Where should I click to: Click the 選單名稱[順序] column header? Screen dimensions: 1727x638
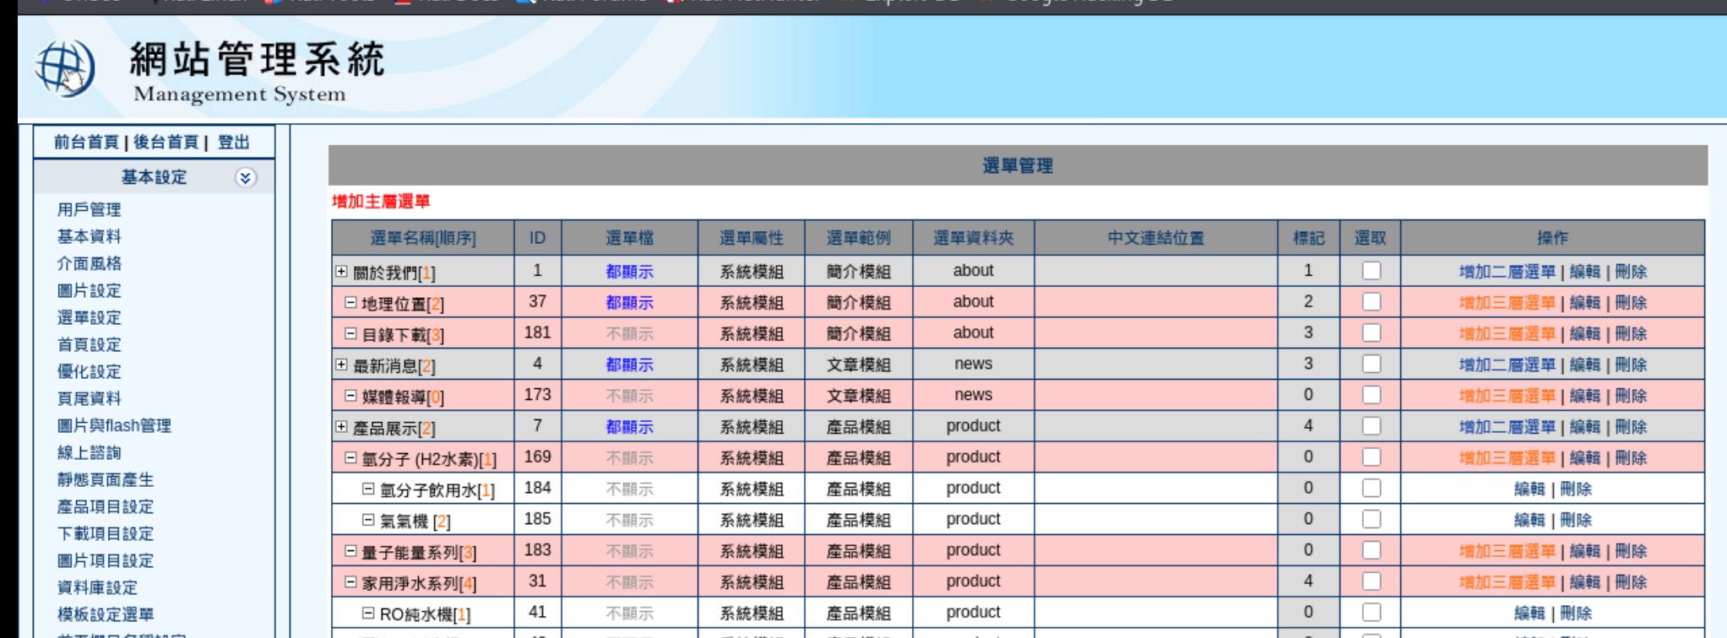[423, 238]
